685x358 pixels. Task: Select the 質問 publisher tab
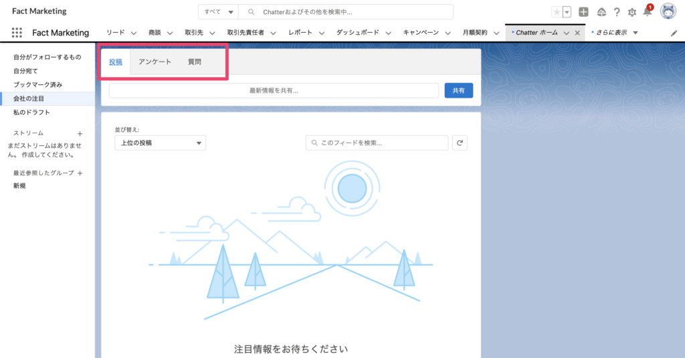(195, 62)
